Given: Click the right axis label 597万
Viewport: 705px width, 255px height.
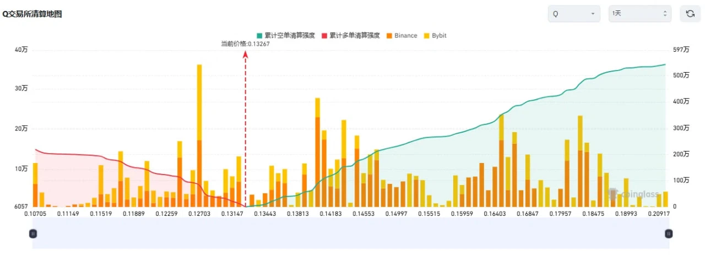Looking at the screenshot, I should (682, 50).
